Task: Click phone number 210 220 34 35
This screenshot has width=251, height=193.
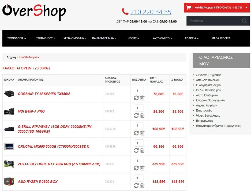Action: pyautogui.click(x=151, y=12)
